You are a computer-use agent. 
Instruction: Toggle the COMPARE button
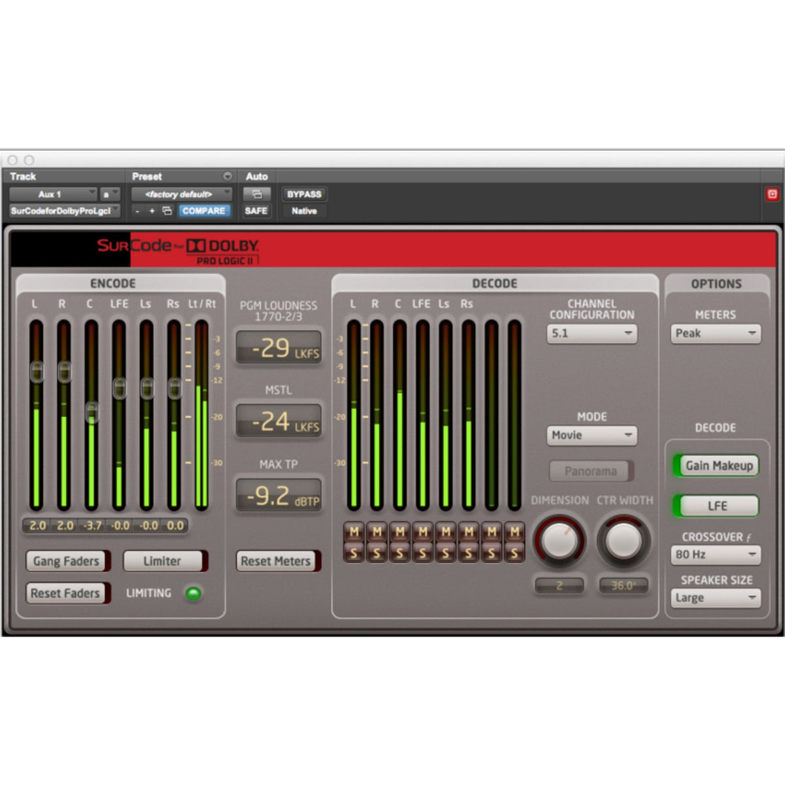click(203, 211)
